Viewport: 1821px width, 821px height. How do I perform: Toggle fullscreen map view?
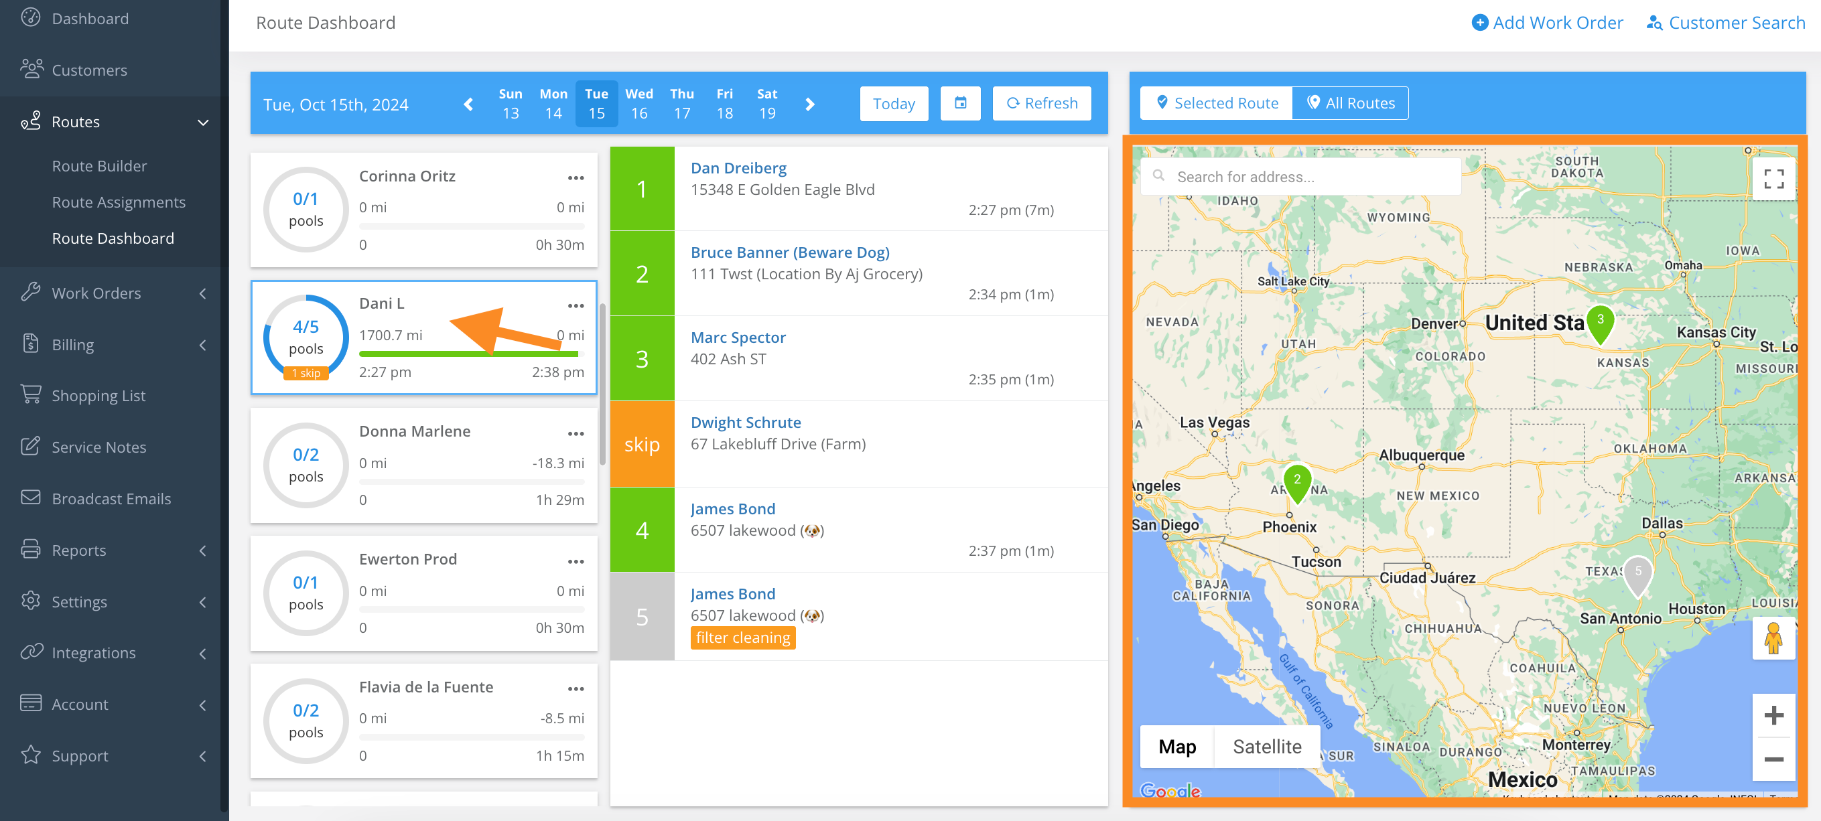click(1773, 179)
